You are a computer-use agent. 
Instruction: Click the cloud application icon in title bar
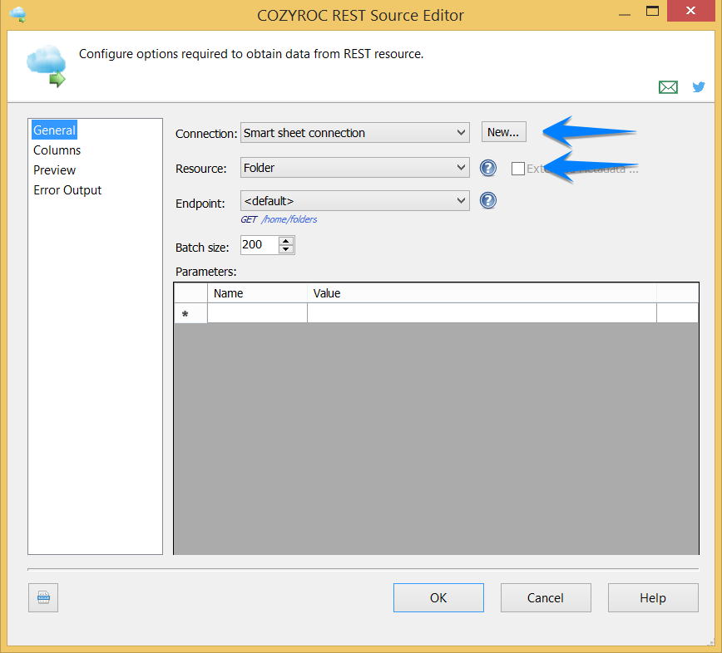pos(17,14)
